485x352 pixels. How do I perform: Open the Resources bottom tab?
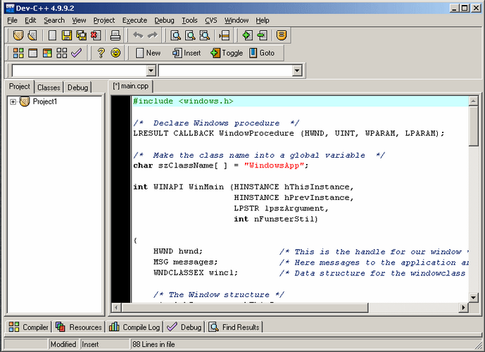(x=79, y=327)
